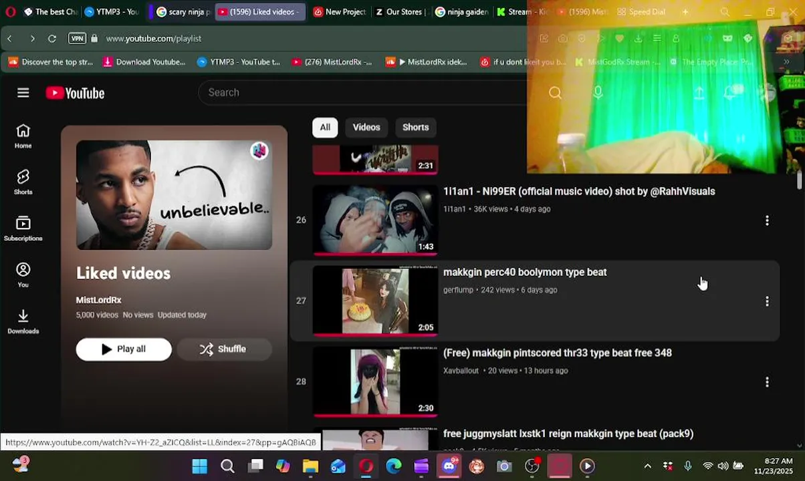
Task: Expand the system tray hidden icons chevron
Action: click(647, 466)
